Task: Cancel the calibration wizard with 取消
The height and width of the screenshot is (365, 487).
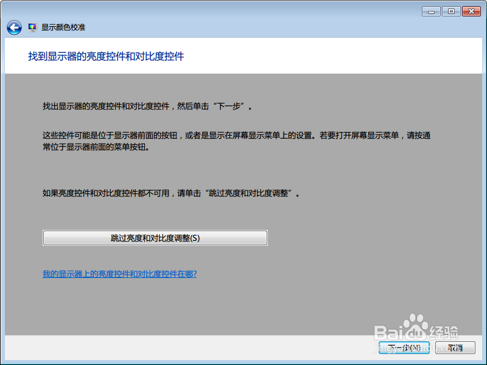Action: [455, 347]
